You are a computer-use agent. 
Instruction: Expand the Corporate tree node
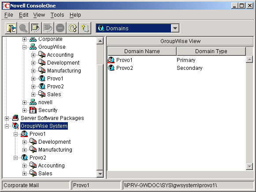24,39
